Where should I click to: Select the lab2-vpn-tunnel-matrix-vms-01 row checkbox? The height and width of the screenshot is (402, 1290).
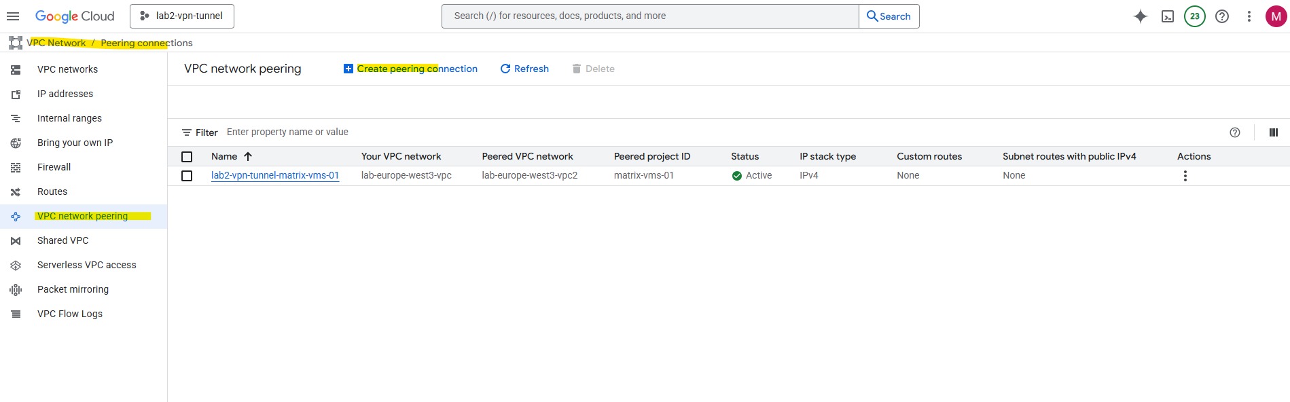187,176
